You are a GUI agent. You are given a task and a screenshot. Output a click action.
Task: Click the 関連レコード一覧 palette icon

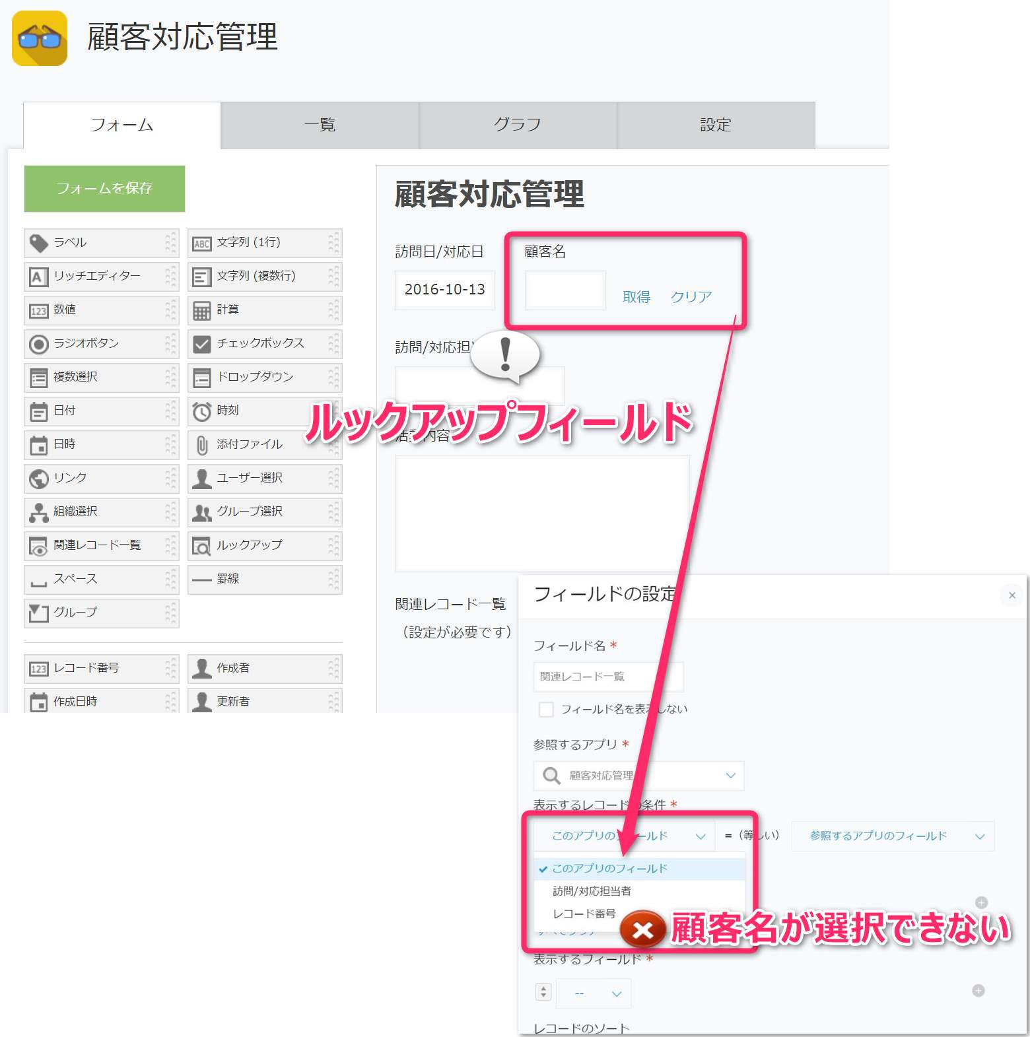tap(39, 546)
